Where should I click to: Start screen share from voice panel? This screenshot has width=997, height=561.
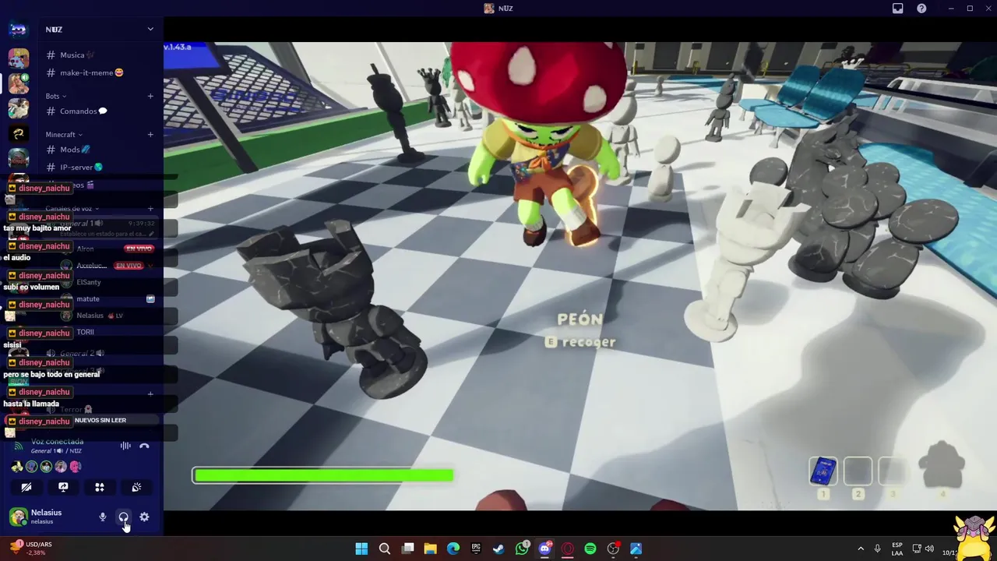[x=63, y=487]
